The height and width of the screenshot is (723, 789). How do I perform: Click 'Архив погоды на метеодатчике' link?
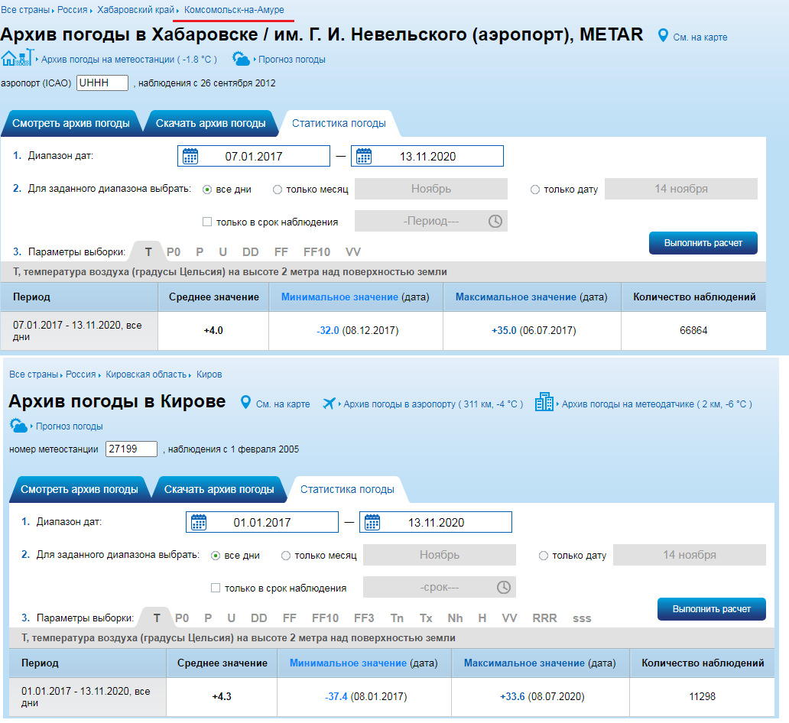point(657,404)
